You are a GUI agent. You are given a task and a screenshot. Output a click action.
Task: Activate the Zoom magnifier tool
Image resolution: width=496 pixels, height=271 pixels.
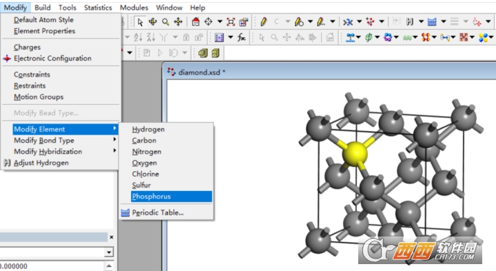pos(165,22)
